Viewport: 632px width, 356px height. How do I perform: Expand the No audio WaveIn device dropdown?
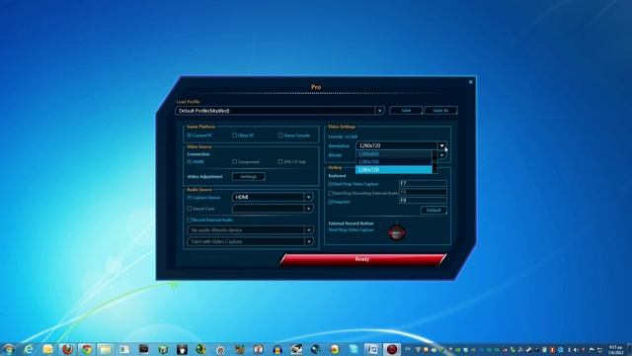pyautogui.click(x=308, y=230)
